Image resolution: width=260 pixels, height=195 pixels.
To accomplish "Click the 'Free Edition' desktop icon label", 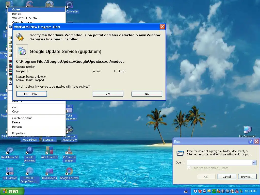I will point(29,140).
